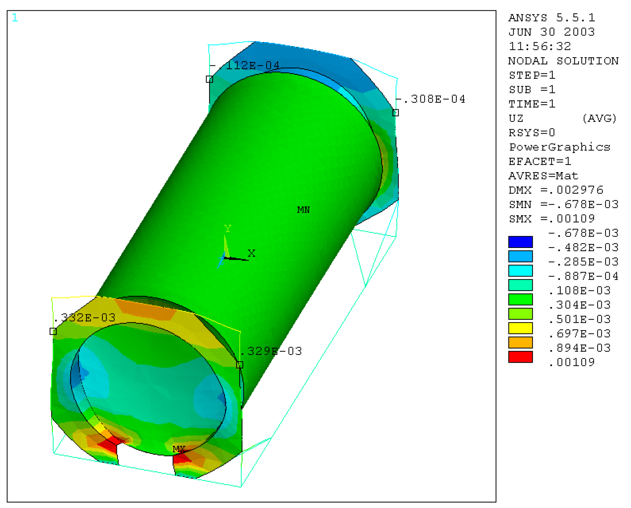Click the X axis label of triad
Screen dimensions: 631x508
click(x=252, y=253)
